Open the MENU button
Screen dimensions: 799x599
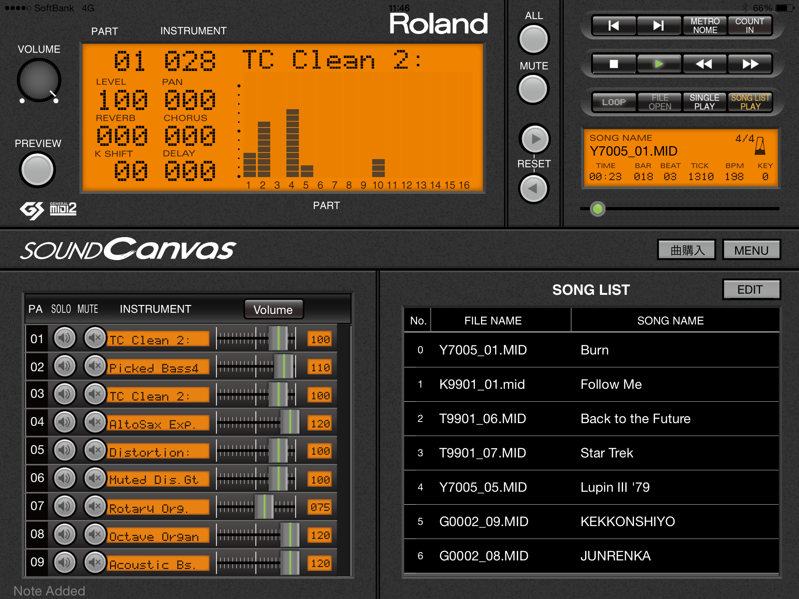pos(751,250)
